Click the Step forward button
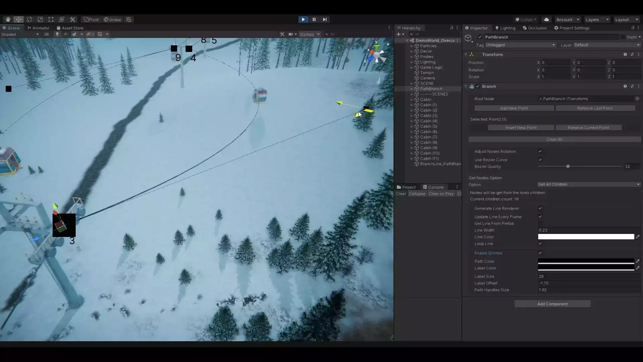The image size is (643, 362). click(x=325, y=19)
